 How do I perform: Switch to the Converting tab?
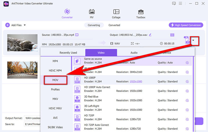coord(94,25)
